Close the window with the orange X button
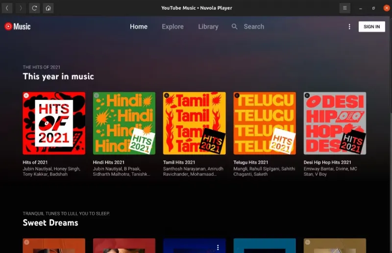The width and height of the screenshot is (392, 253). 387,8
